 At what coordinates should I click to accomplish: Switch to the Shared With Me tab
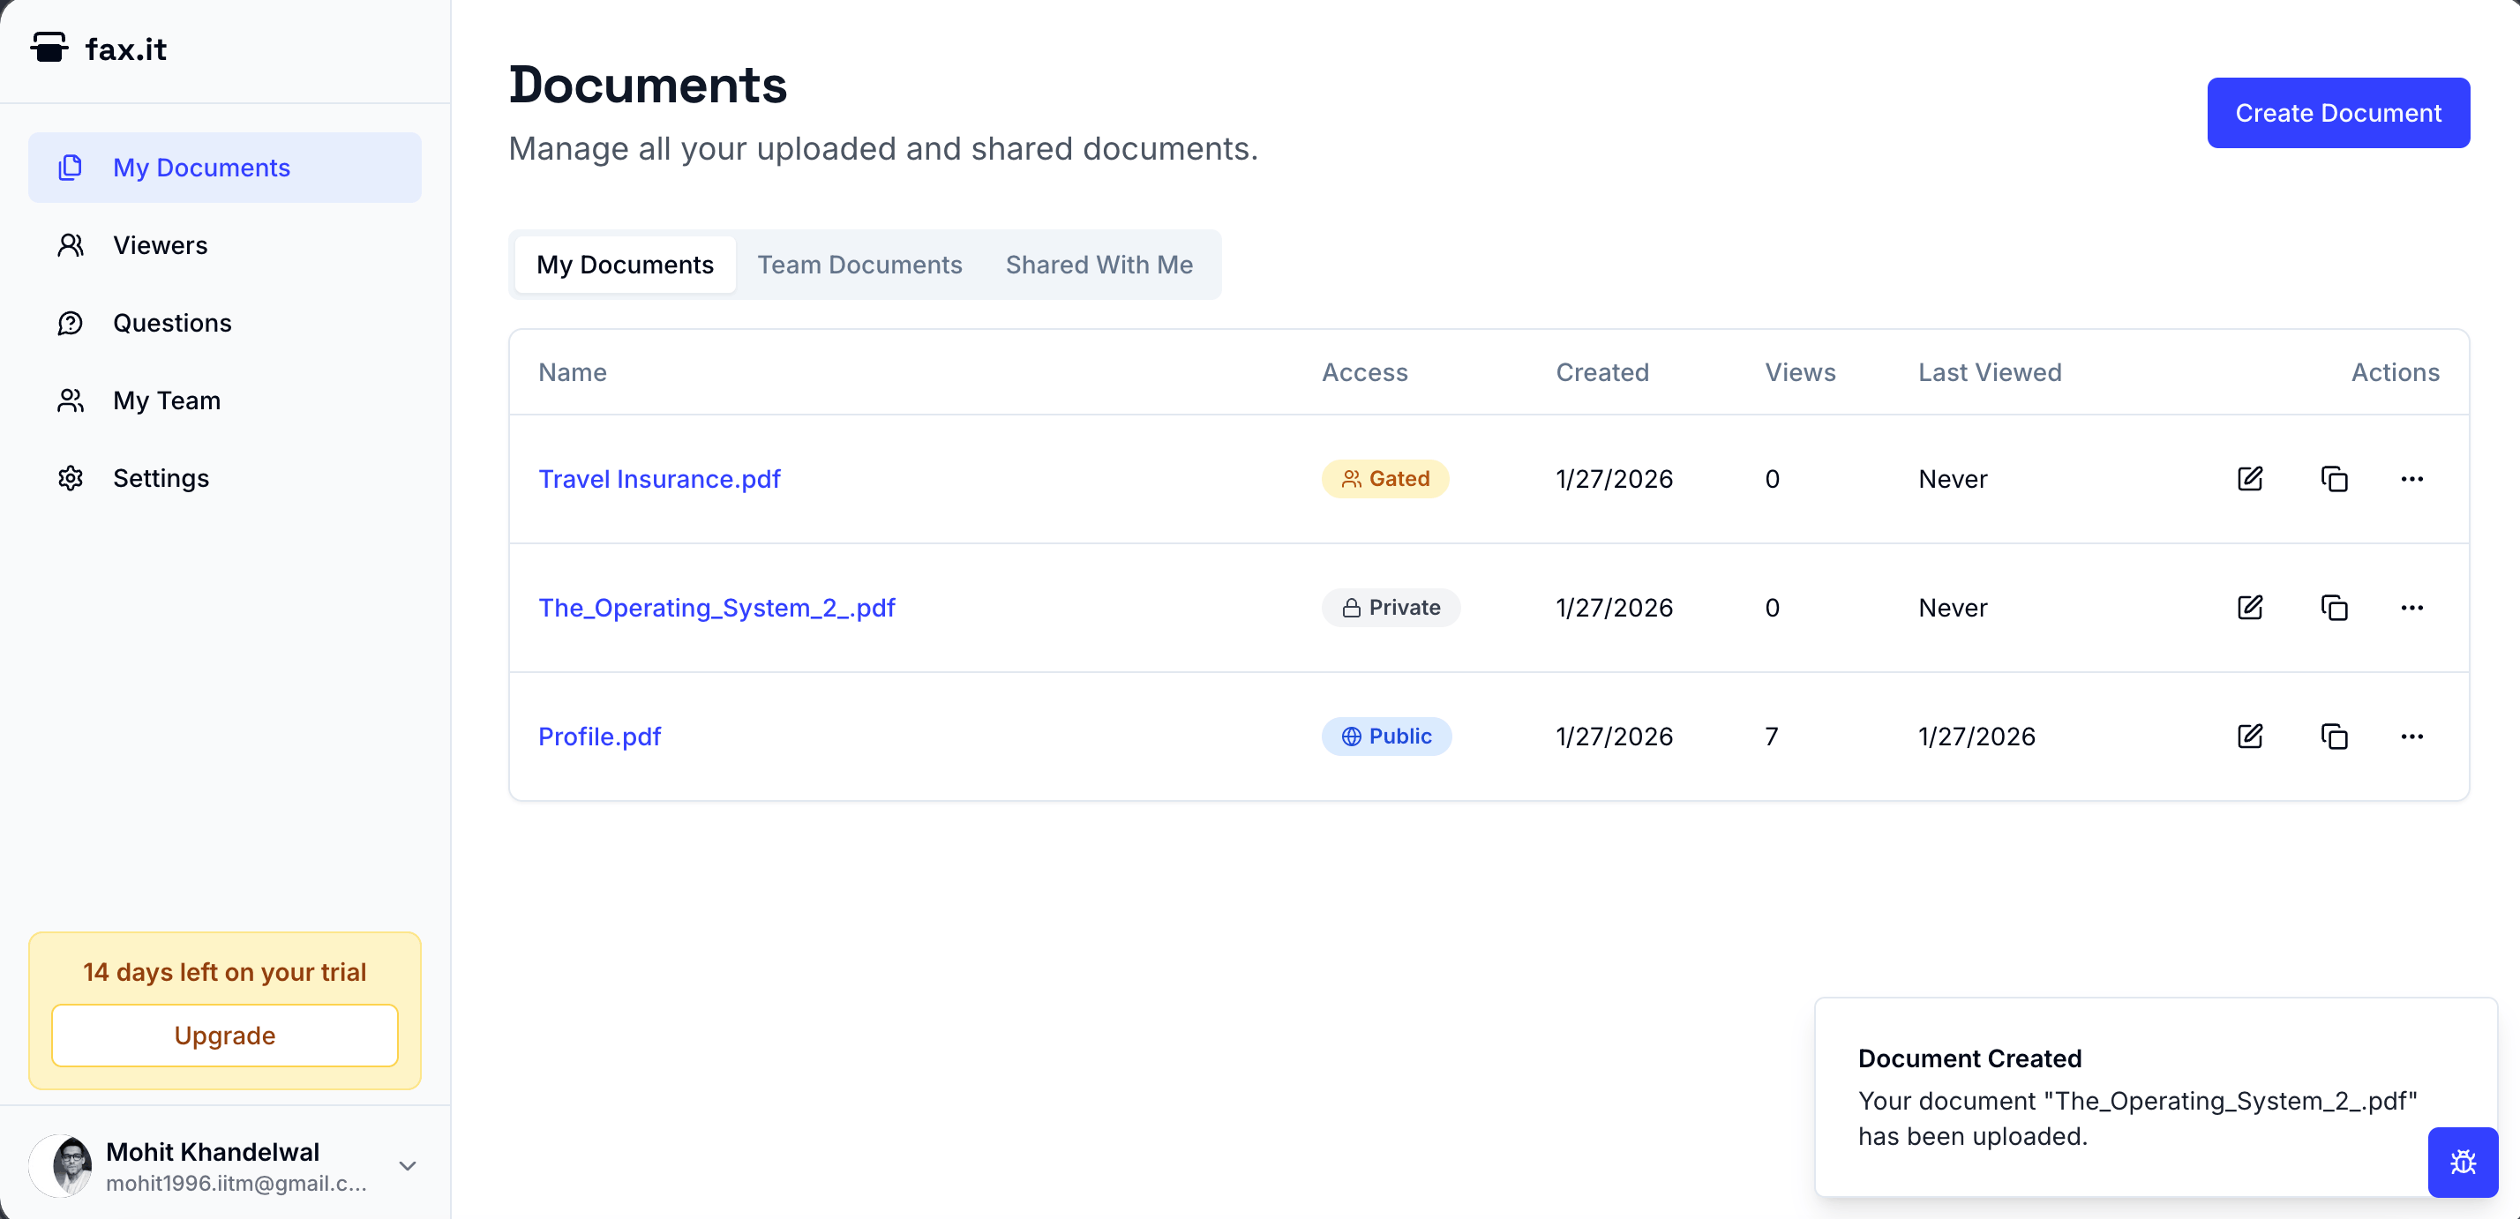point(1099,265)
